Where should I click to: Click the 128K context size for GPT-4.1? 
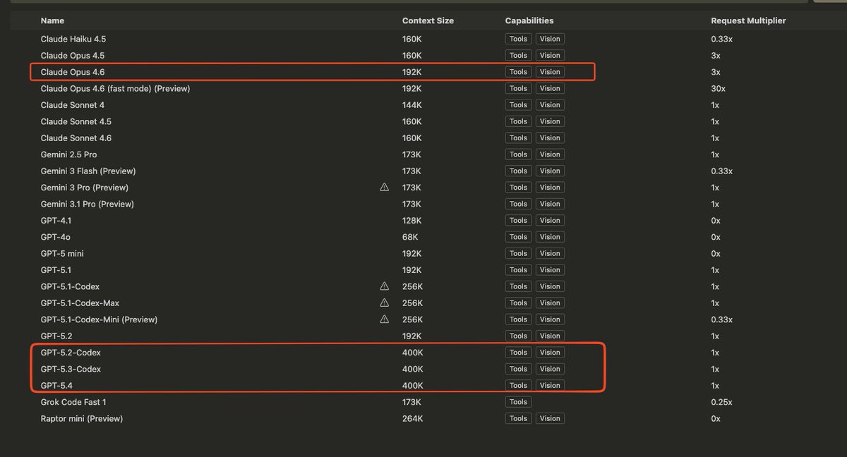pyautogui.click(x=412, y=220)
